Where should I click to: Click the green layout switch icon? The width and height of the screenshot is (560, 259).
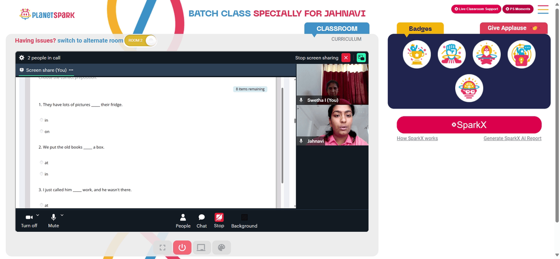pyautogui.click(x=361, y=58)
